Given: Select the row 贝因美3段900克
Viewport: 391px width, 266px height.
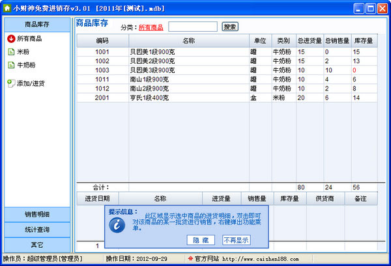Looking at the screenshot, I should click(227, 70).
